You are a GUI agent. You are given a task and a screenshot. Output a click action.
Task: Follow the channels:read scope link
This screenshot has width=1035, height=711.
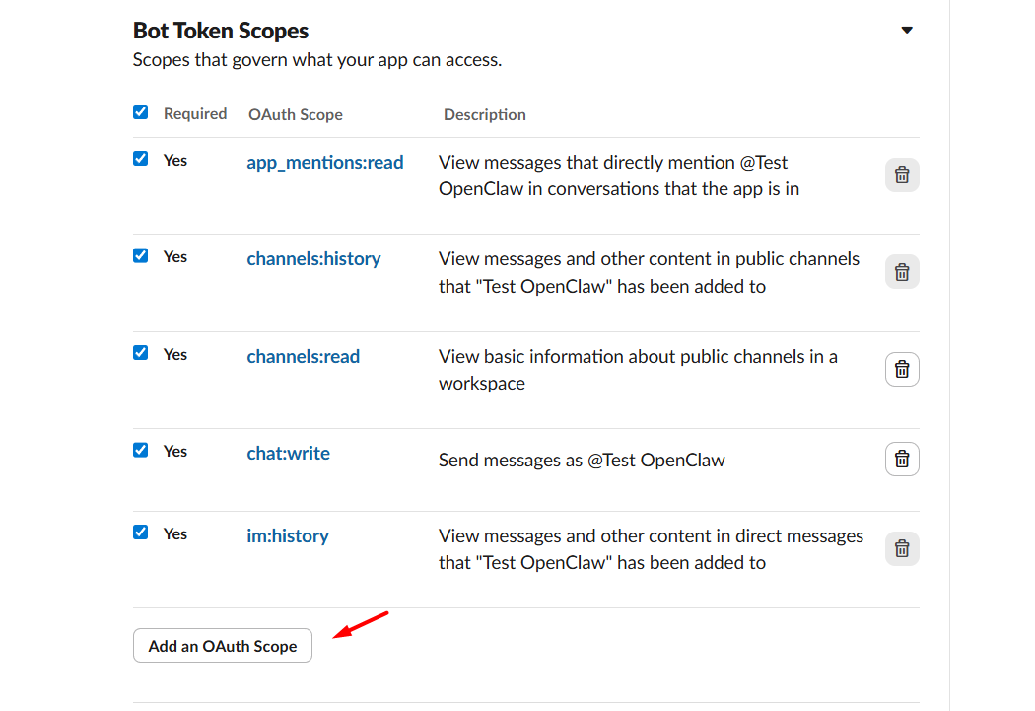tap(304, 357)
